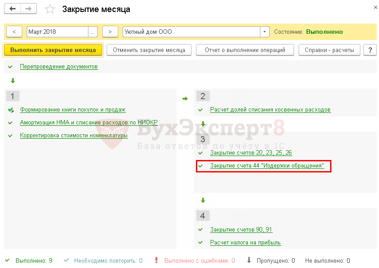Viewport: 379px width, 268px height.
Task: Click the red exclamation error legend icon
Action: pyautogui.click(x=156, y=260)
